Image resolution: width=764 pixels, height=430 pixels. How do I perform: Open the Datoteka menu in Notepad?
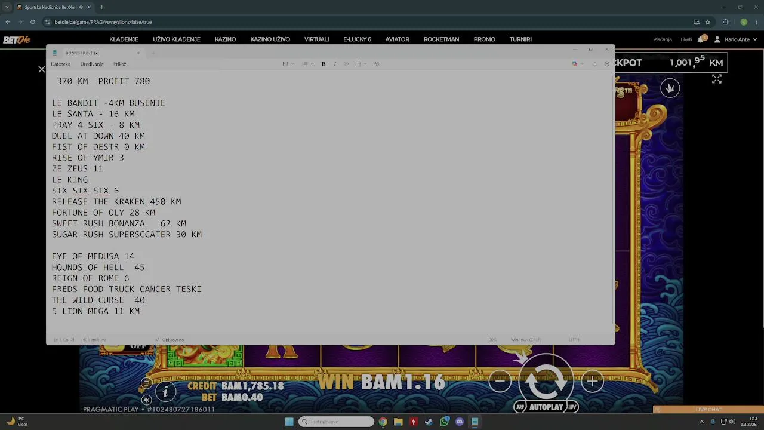tap(60, 64)
